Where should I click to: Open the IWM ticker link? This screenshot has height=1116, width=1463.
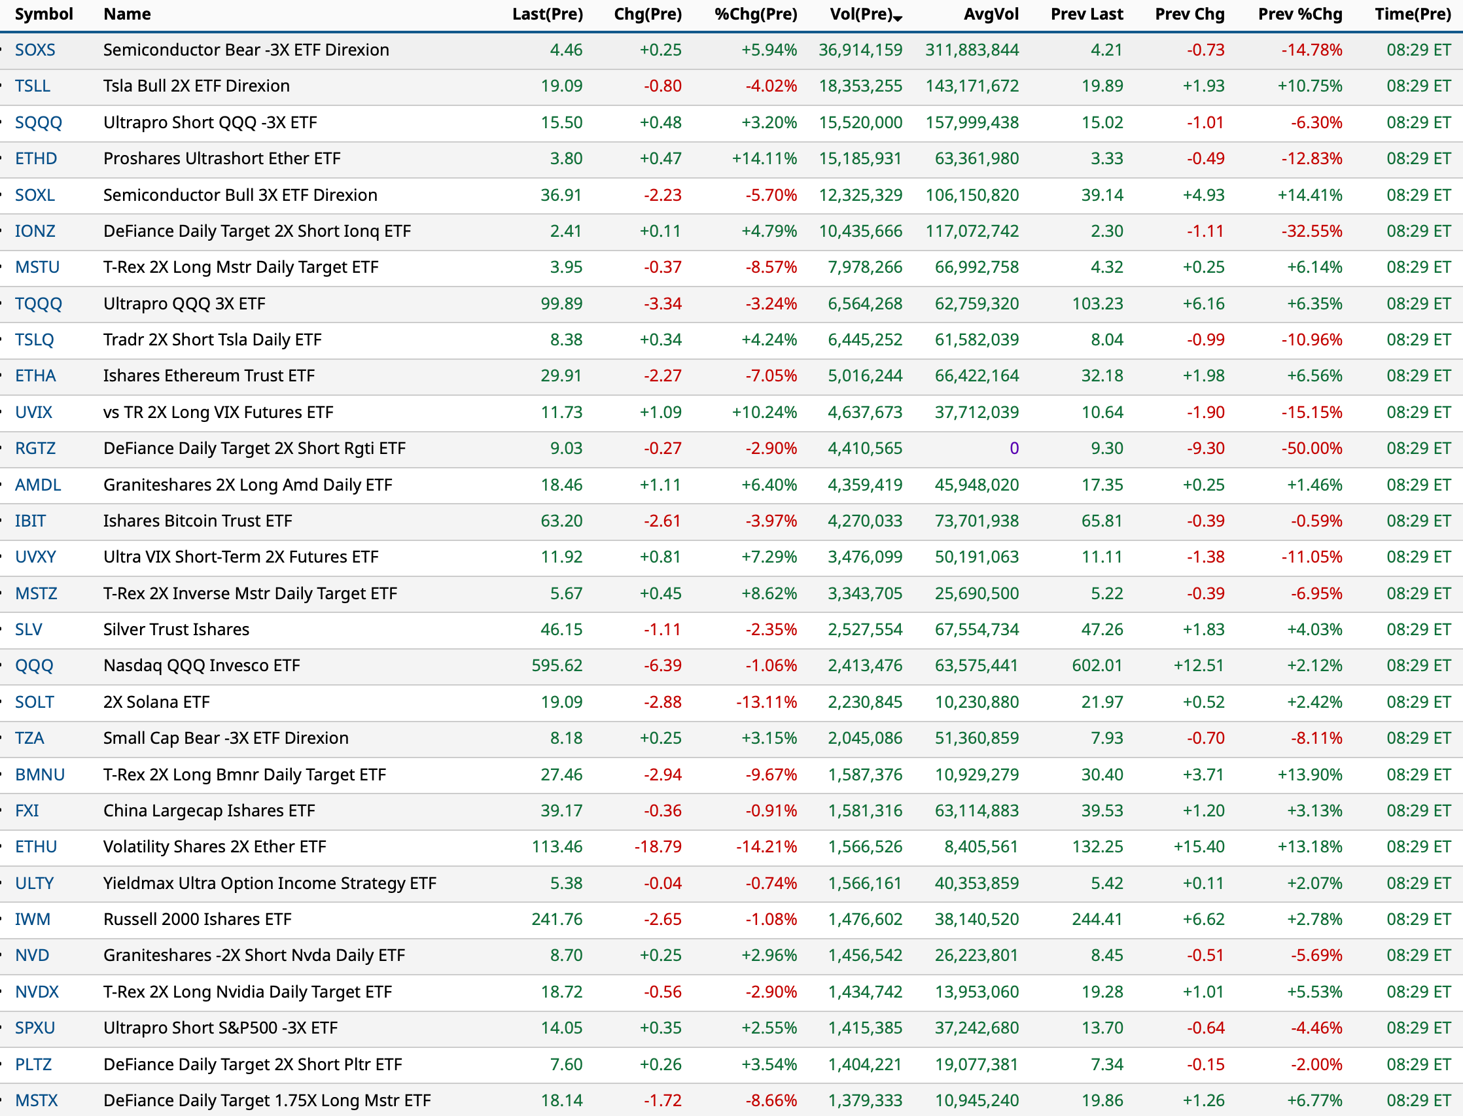(x=33, y=919)
